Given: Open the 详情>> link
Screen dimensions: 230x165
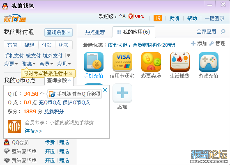Looking at the screenshot, I should 33,131.
